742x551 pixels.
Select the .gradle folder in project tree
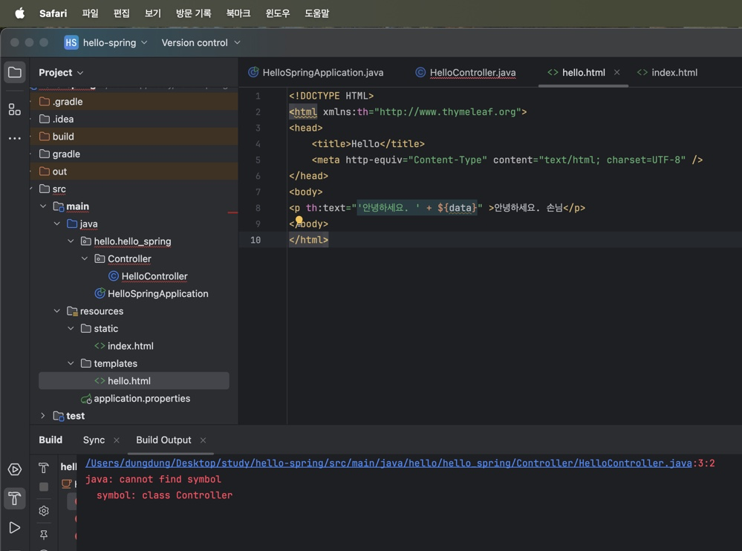pyautogui.click(x=134, y=102)
